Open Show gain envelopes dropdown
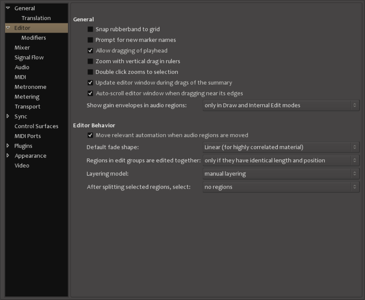 coord(281,105)
